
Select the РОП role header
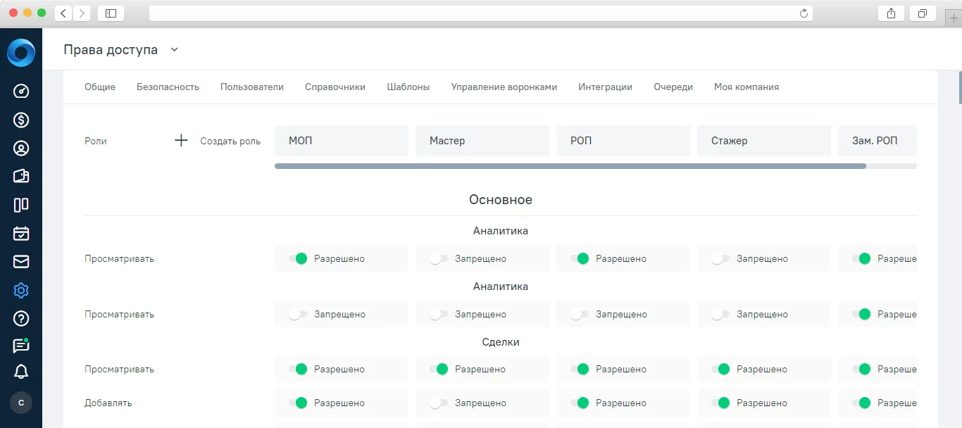point(623,141)
